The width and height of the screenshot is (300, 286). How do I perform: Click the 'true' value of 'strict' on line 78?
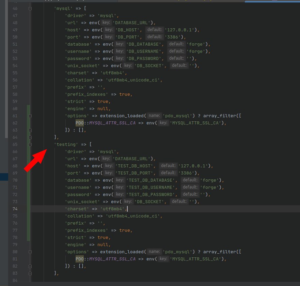103,238
